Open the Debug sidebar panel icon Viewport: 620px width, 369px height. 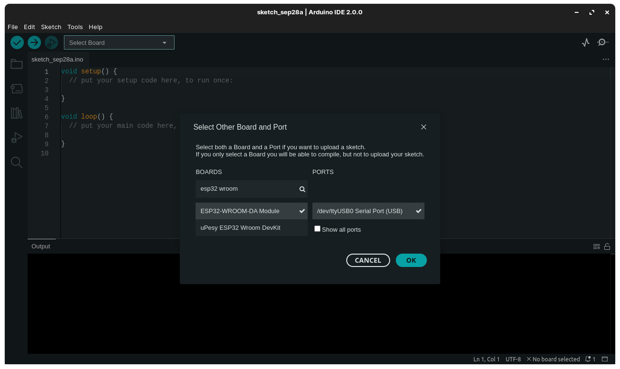click(17, 138)
